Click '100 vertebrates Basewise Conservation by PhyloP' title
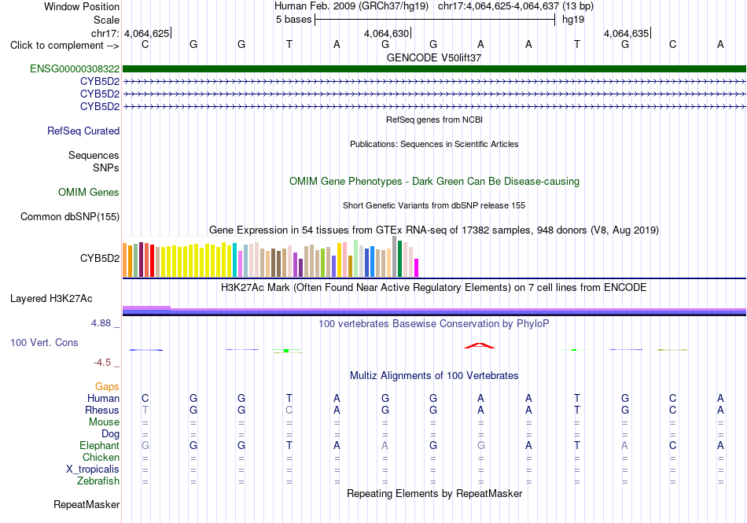Viewport: 747px width, 523px height. pyautogui.click(x=434, y=324)
